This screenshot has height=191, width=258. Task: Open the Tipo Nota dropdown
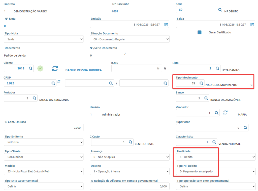coord(44,39)
